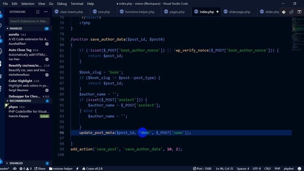
Task: Click the lightning bolt status icon
Action: click(x=77, y=169)
